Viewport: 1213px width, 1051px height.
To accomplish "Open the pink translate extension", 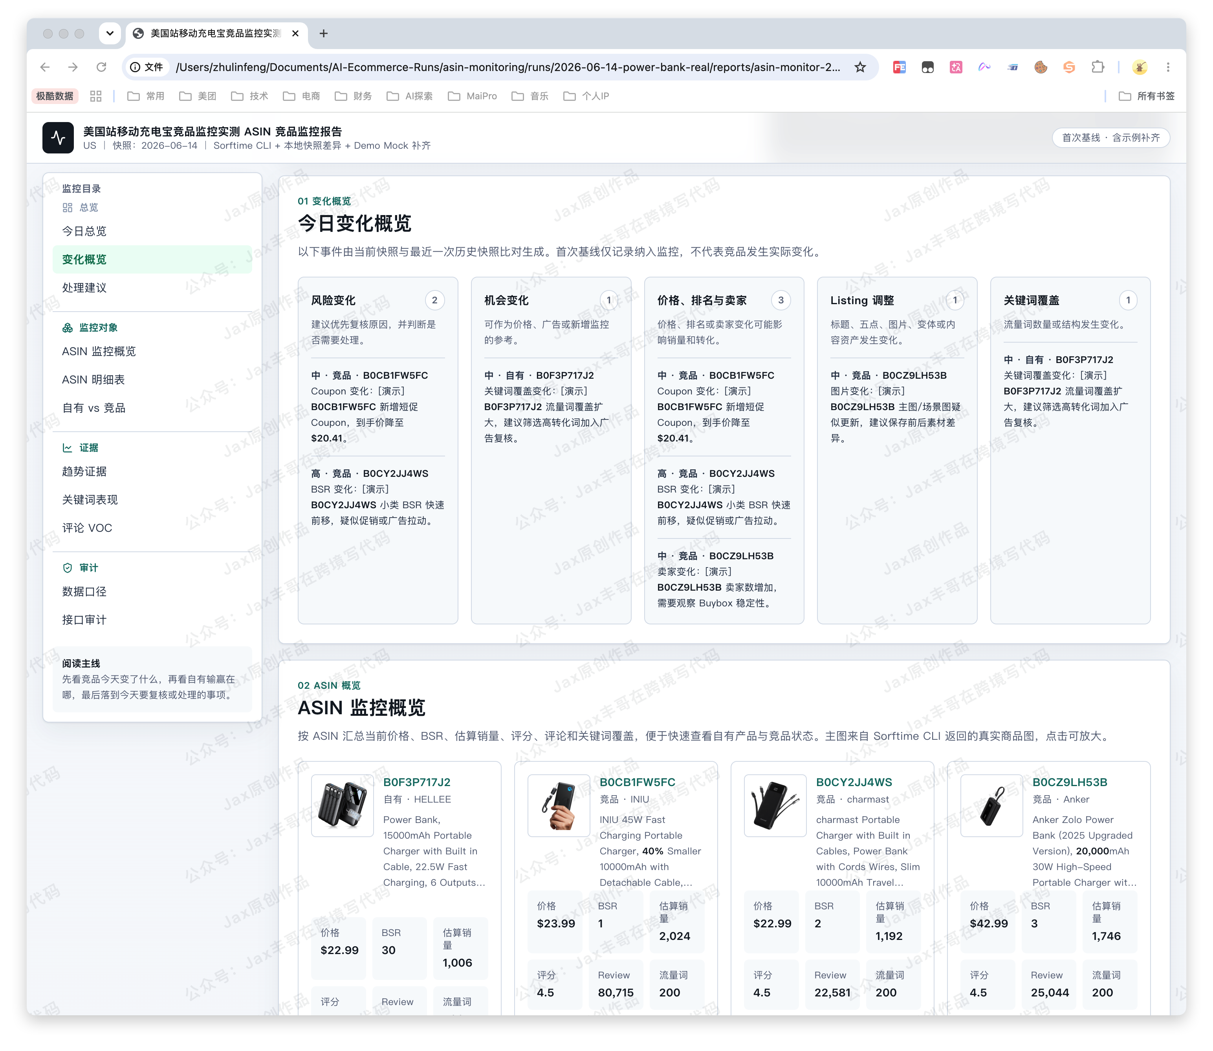I will tap(956, 68).
